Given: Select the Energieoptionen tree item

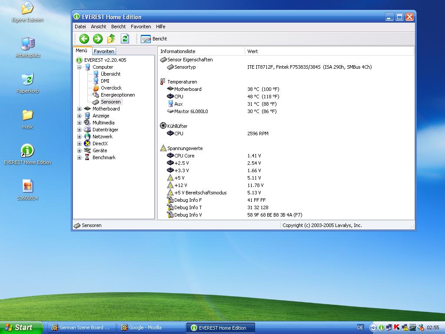Looking at the screenshot, I should 118,95.
